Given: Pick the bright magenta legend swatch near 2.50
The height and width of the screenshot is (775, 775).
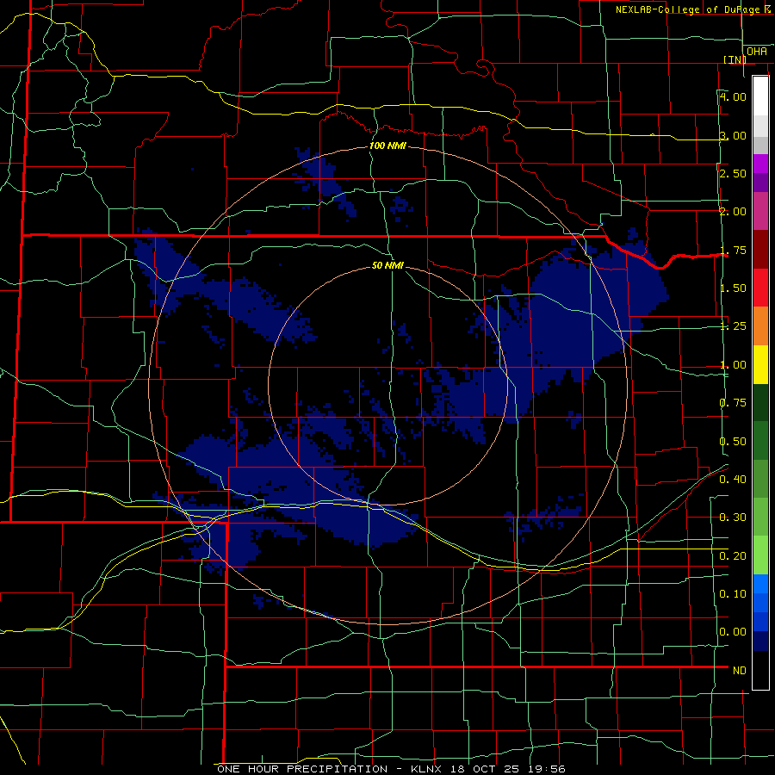Looking at the screenshot, I should (760, 164).
